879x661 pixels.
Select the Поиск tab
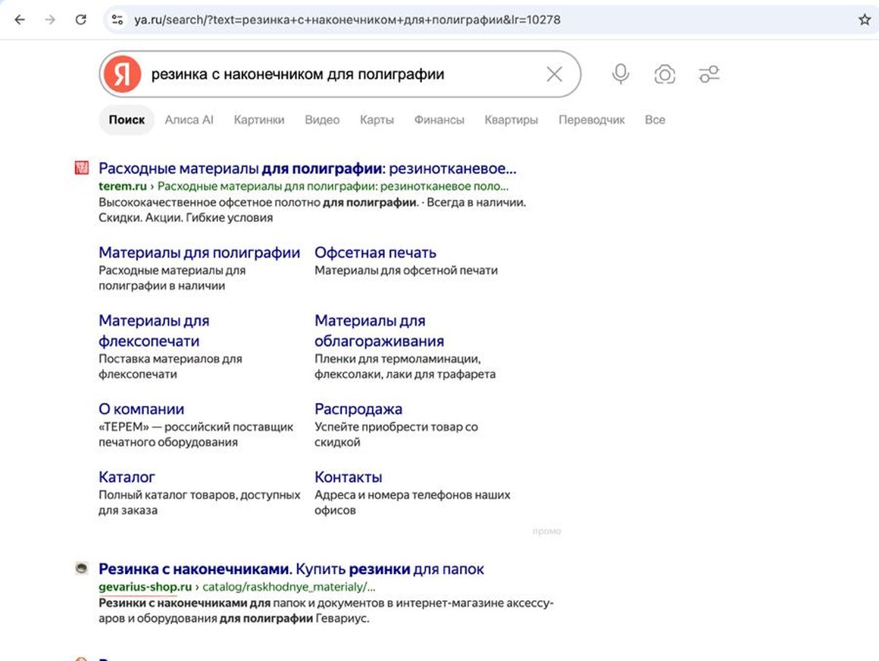[127, 120]
